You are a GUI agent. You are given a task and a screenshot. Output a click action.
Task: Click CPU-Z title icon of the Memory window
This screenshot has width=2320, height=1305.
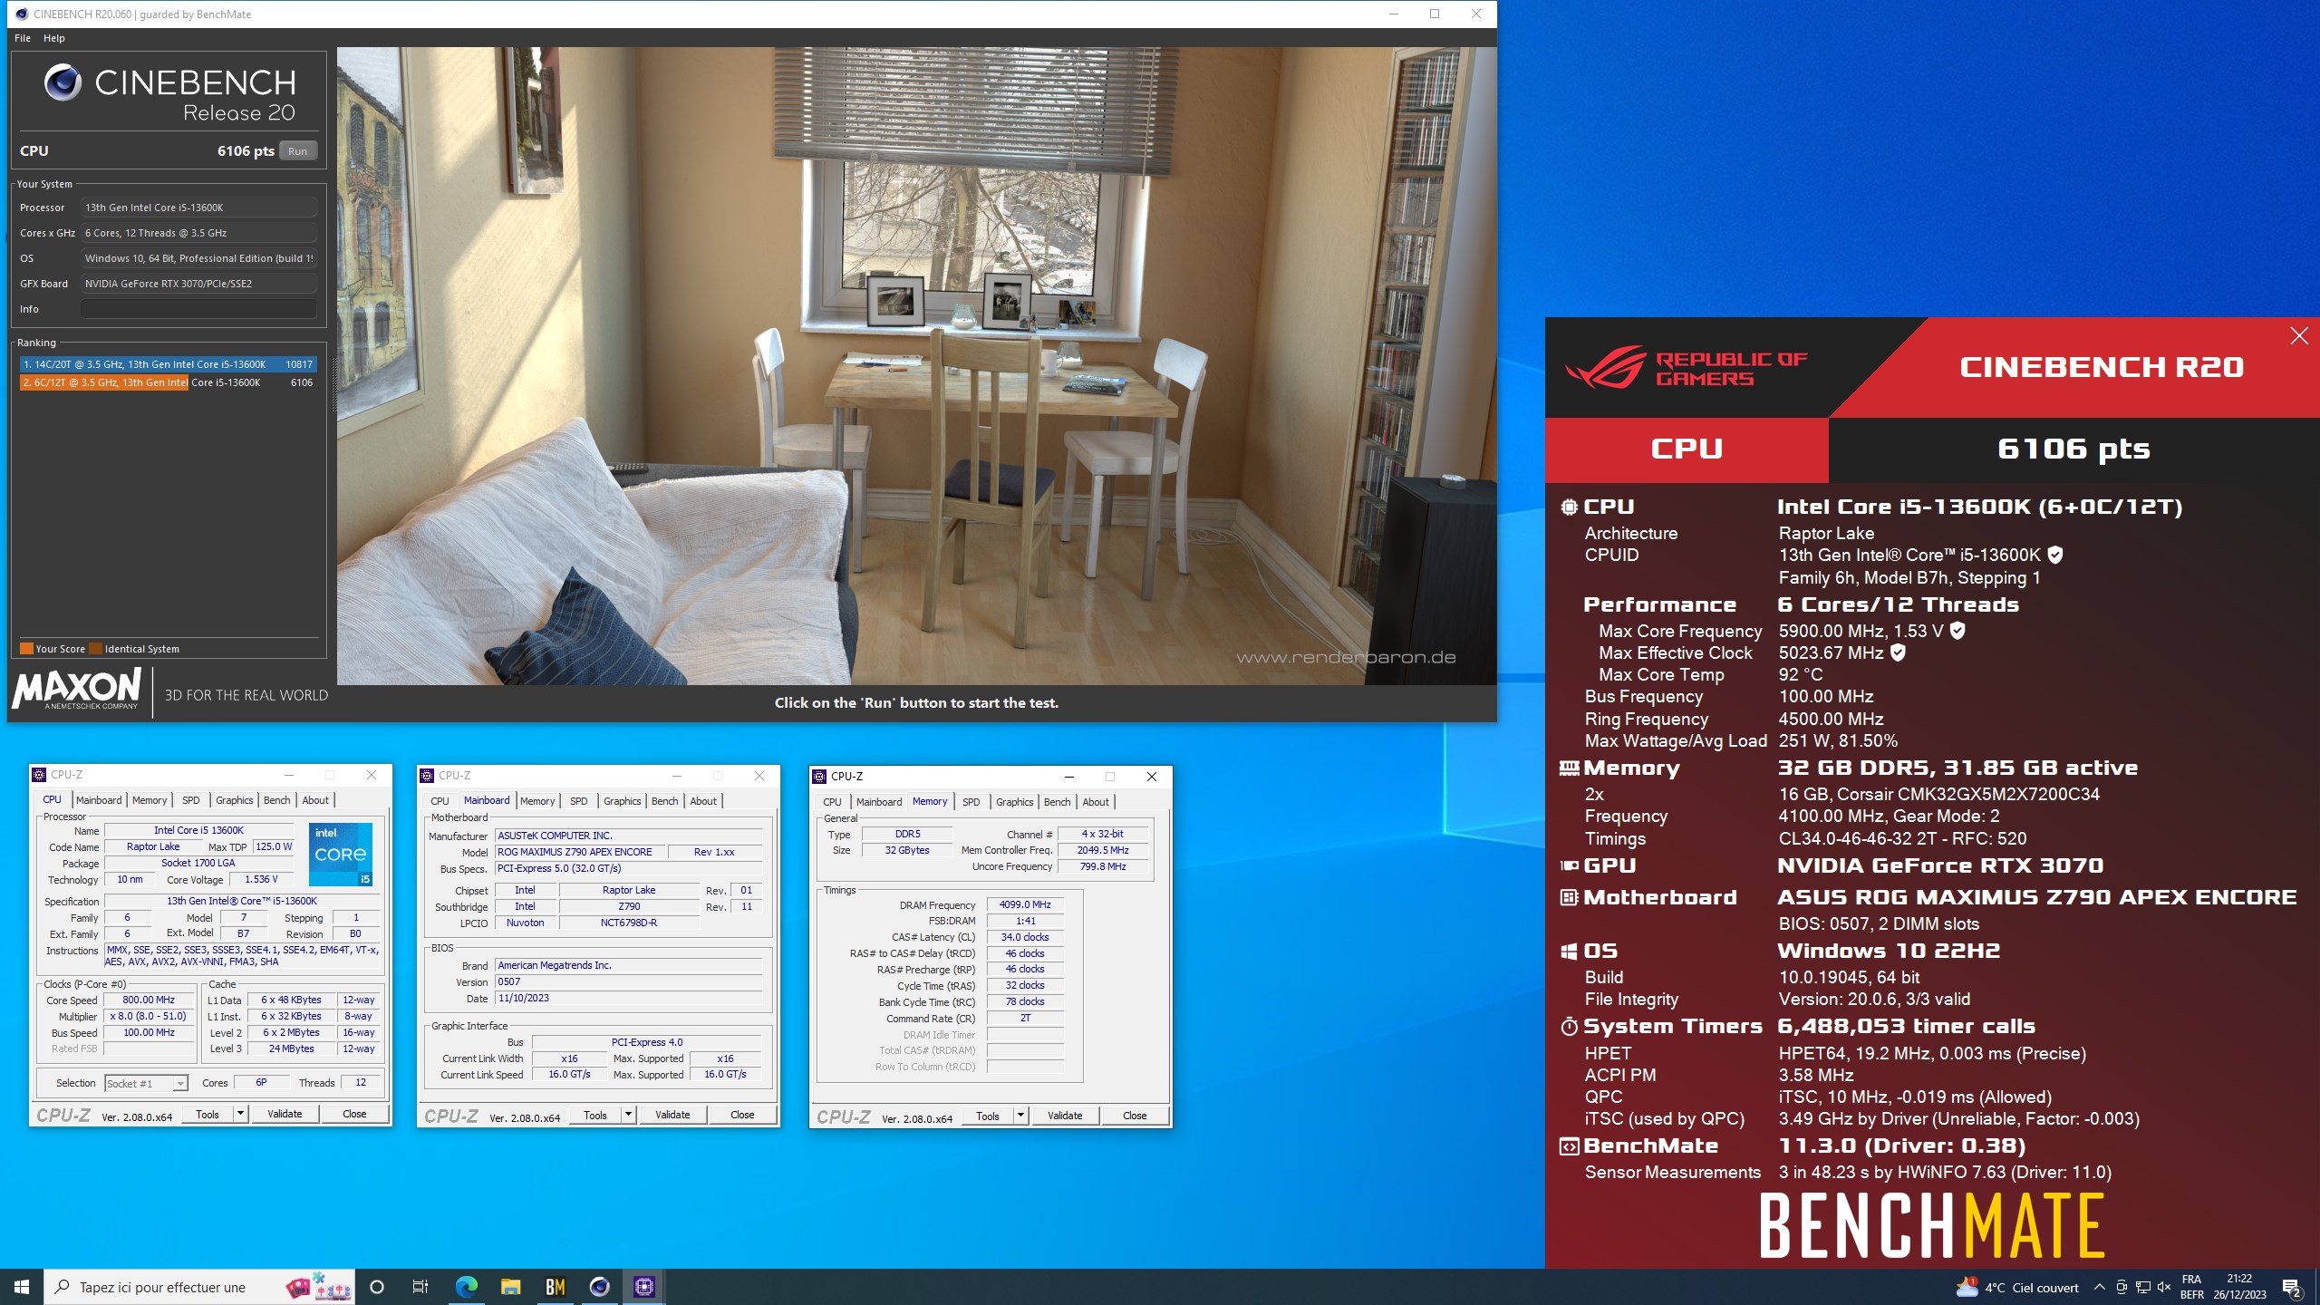pos(819,777)
